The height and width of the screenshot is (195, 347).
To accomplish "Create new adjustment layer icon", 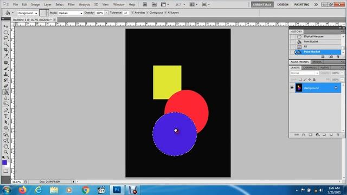I will click(317, 135).
